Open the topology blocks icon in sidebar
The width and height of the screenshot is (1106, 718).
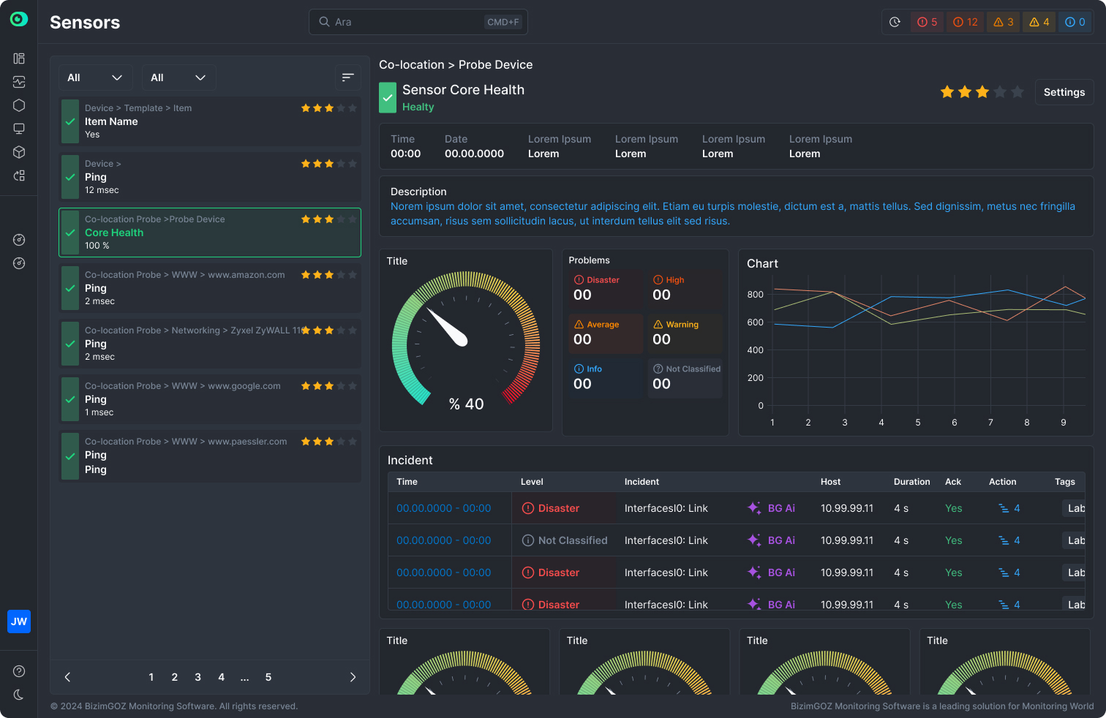tap(19, 175)
